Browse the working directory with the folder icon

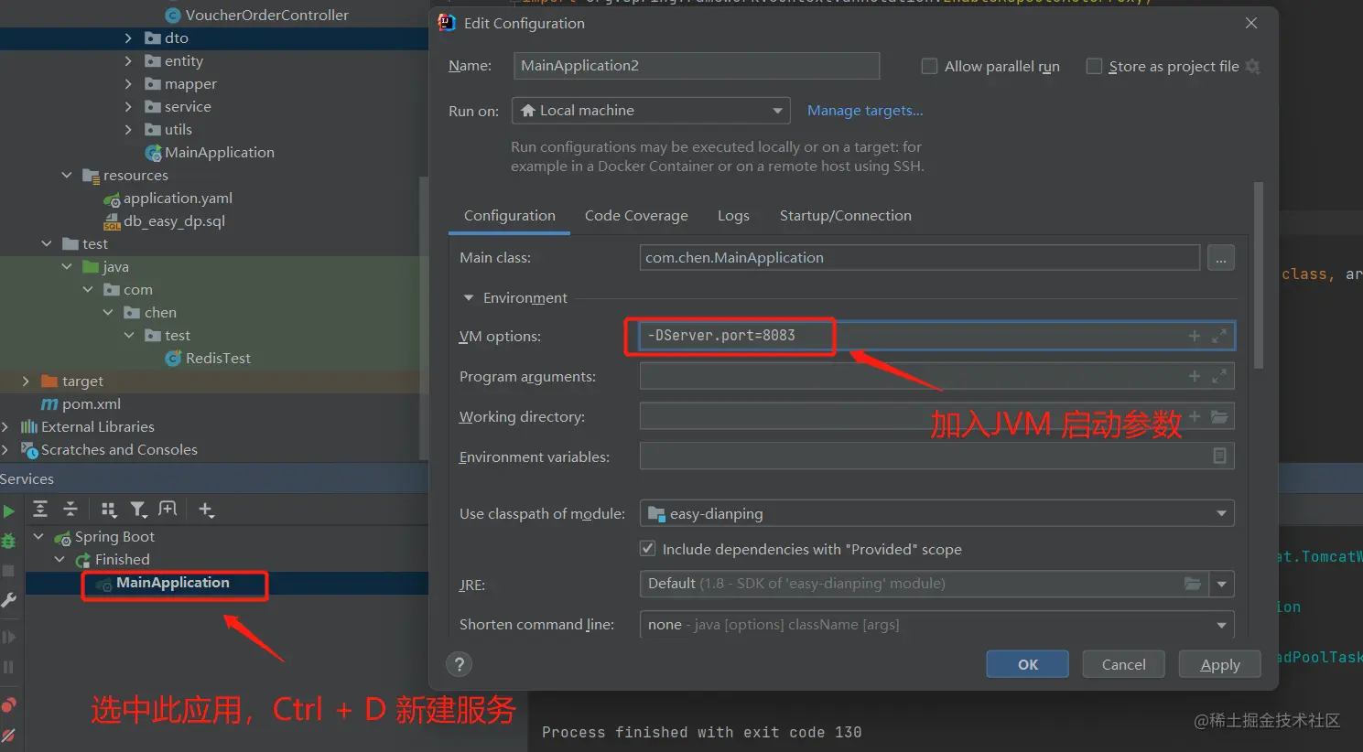pyautogui.click(x=1219, y=416)
